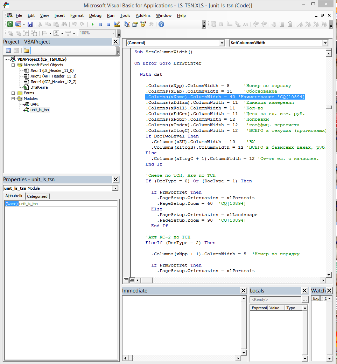Close the Immediate window panel

[244, 290]
